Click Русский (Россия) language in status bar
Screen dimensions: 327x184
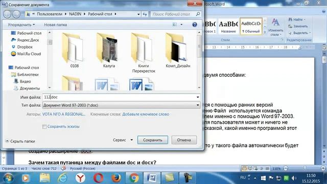(x=83, y=168)
